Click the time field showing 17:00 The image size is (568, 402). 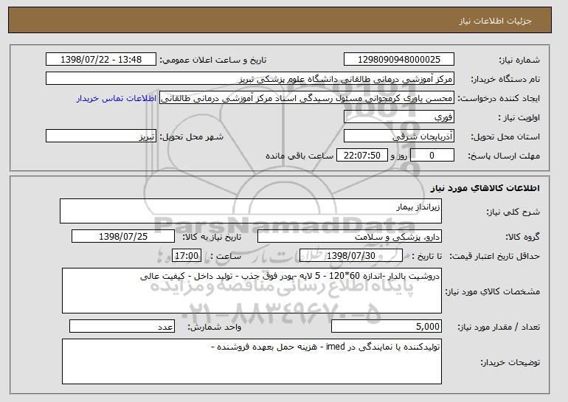click(187, 256)
